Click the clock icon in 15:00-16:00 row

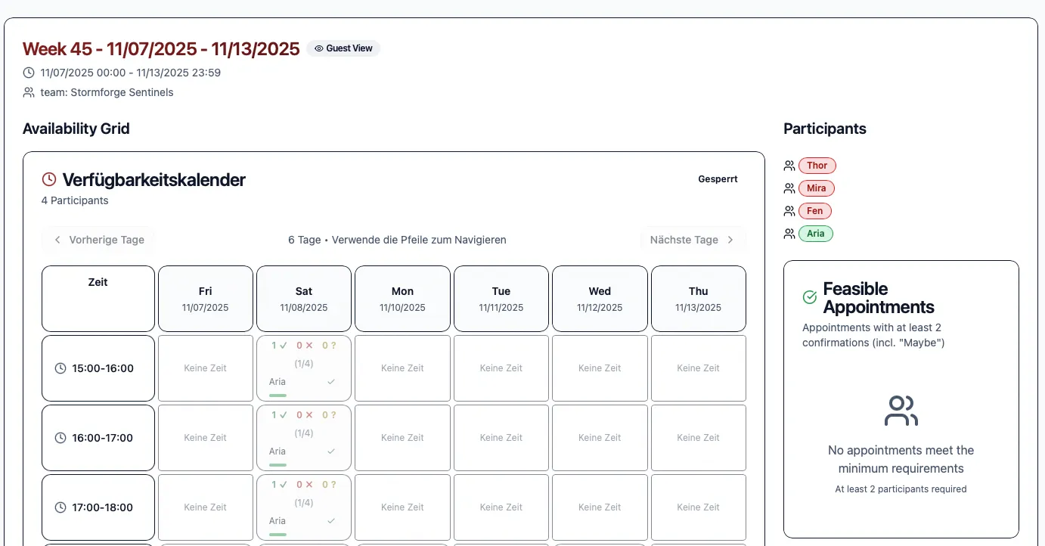[61, 368]
